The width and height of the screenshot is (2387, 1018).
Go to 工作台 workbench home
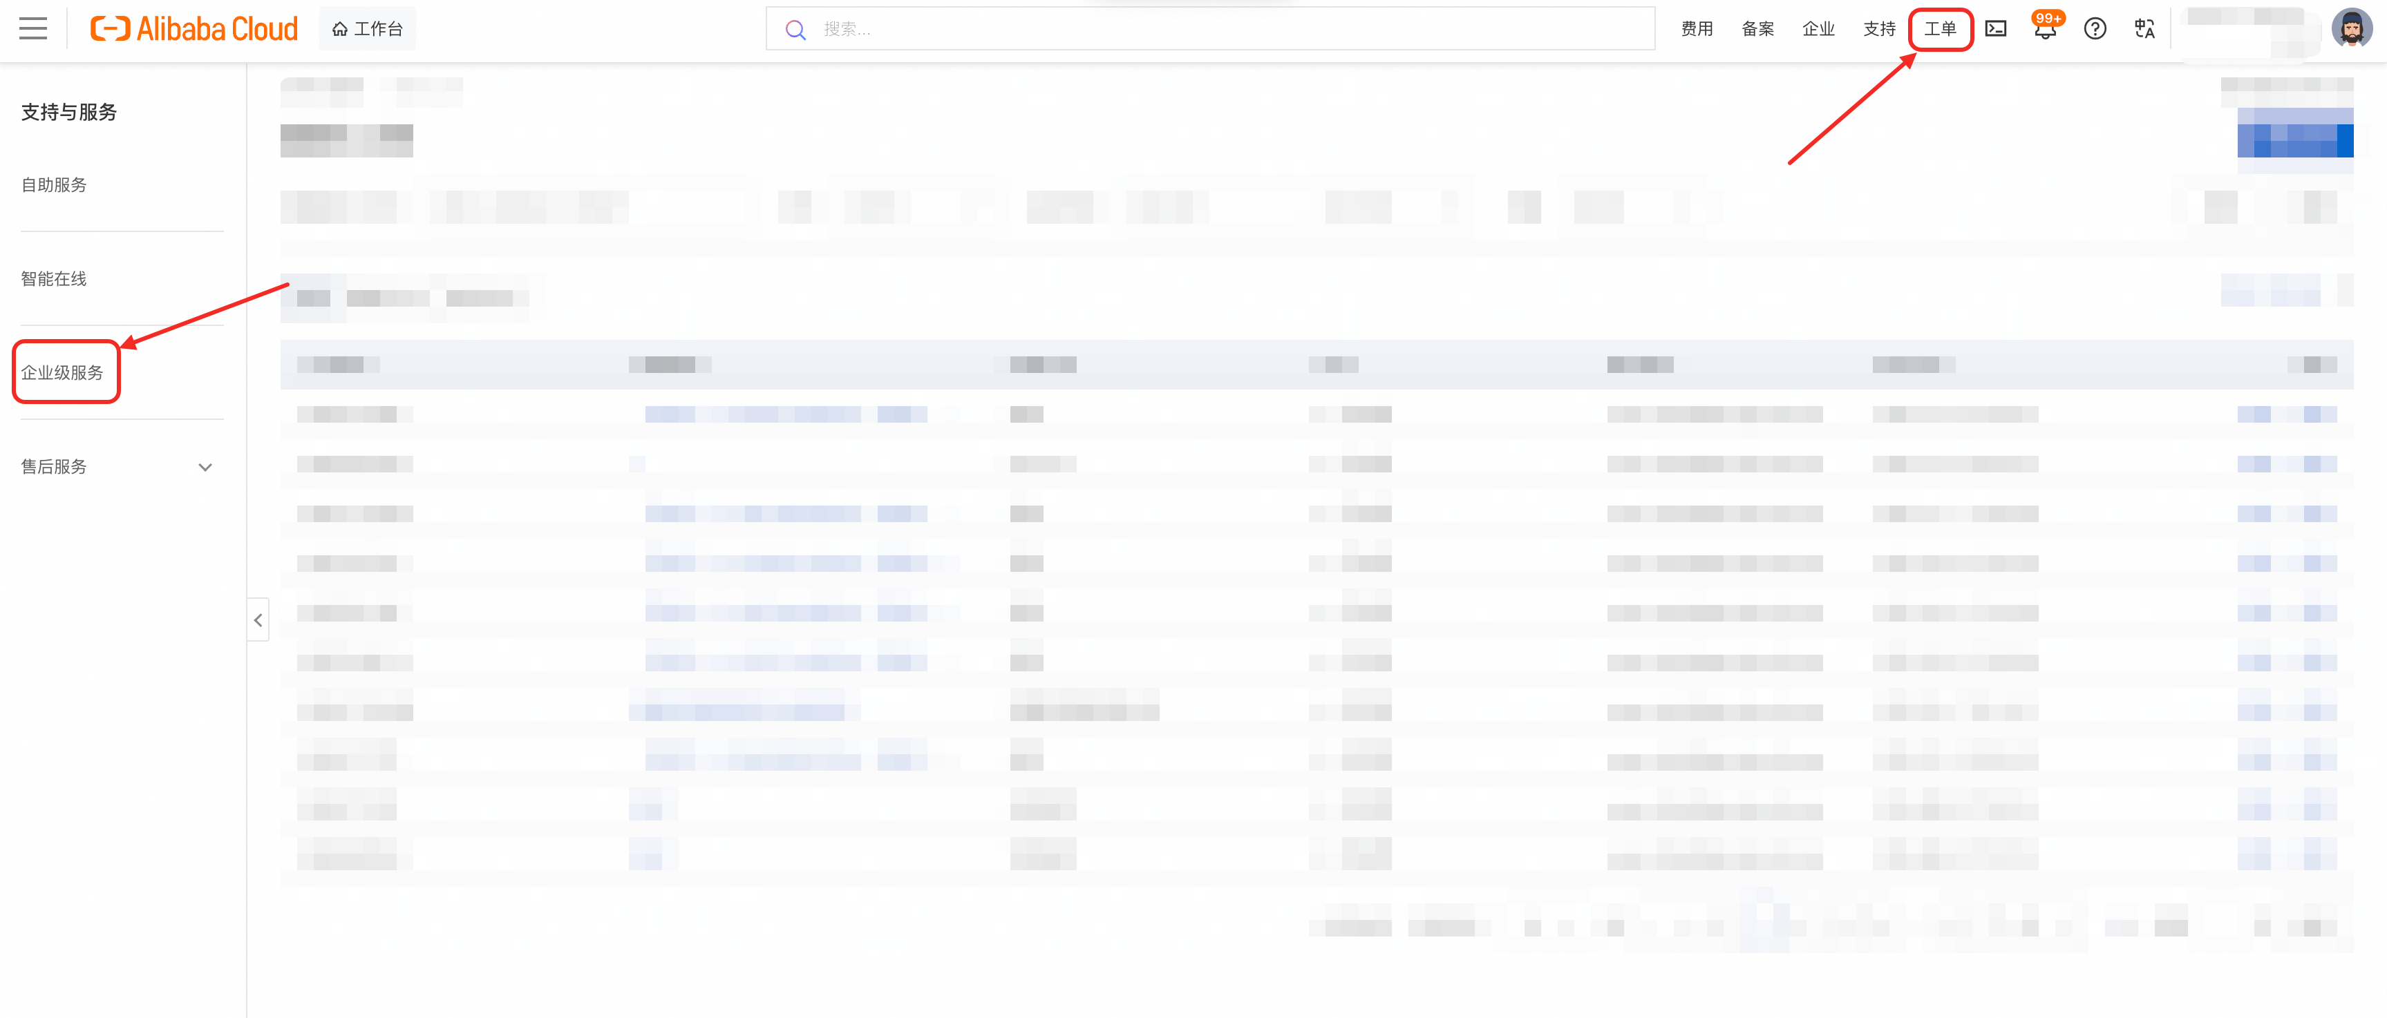pos(368,29)
